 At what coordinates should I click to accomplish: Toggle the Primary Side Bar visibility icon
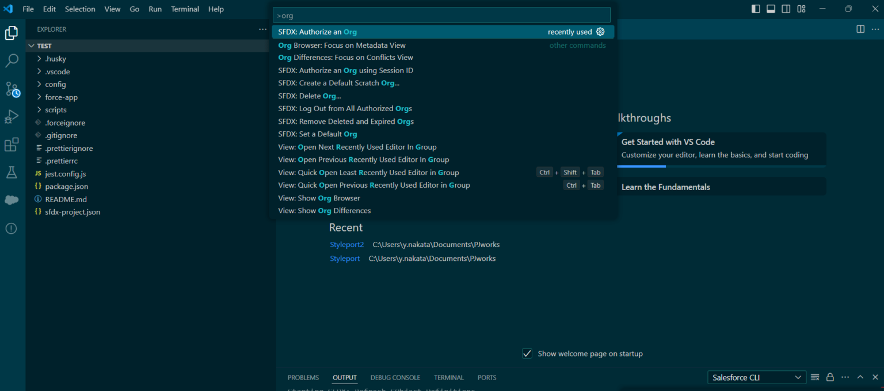tap(755, 9)
